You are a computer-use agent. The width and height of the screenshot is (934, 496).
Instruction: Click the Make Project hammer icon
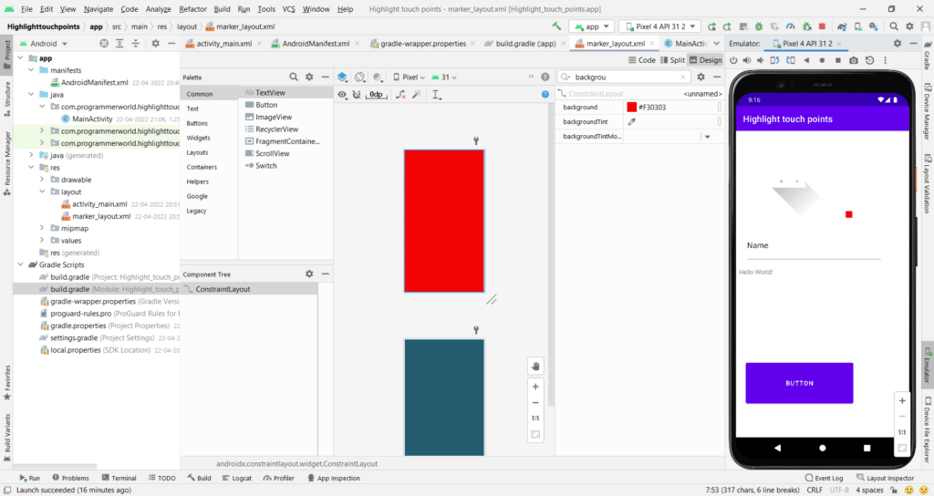[x=556, y=26]
